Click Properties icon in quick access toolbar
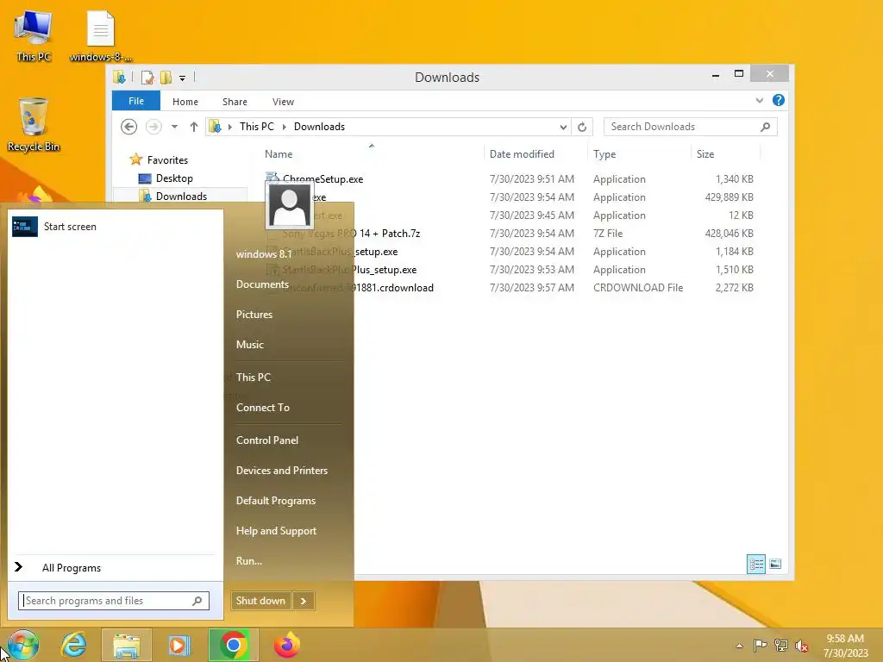The width and height of the screenshot is (883, 662). [x=147, y=77]
